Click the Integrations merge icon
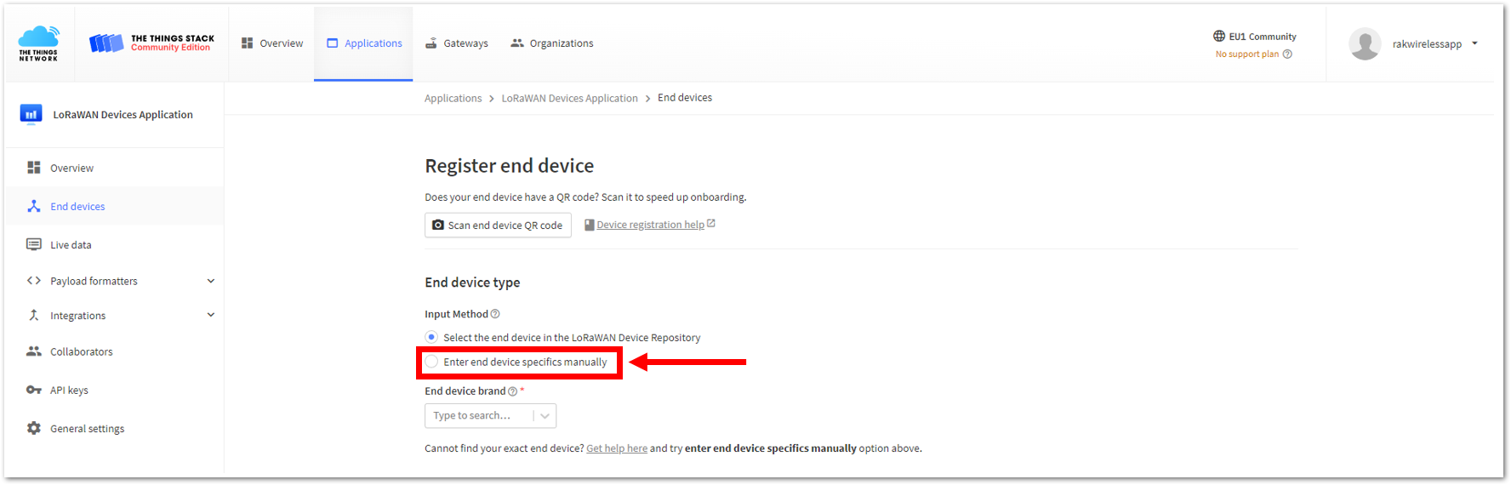Screen dimensions: 1511x485 point(34,315)
